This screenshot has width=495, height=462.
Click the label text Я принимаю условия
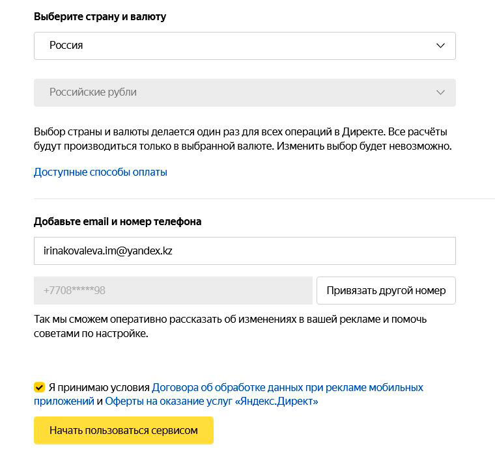[99, 388]
